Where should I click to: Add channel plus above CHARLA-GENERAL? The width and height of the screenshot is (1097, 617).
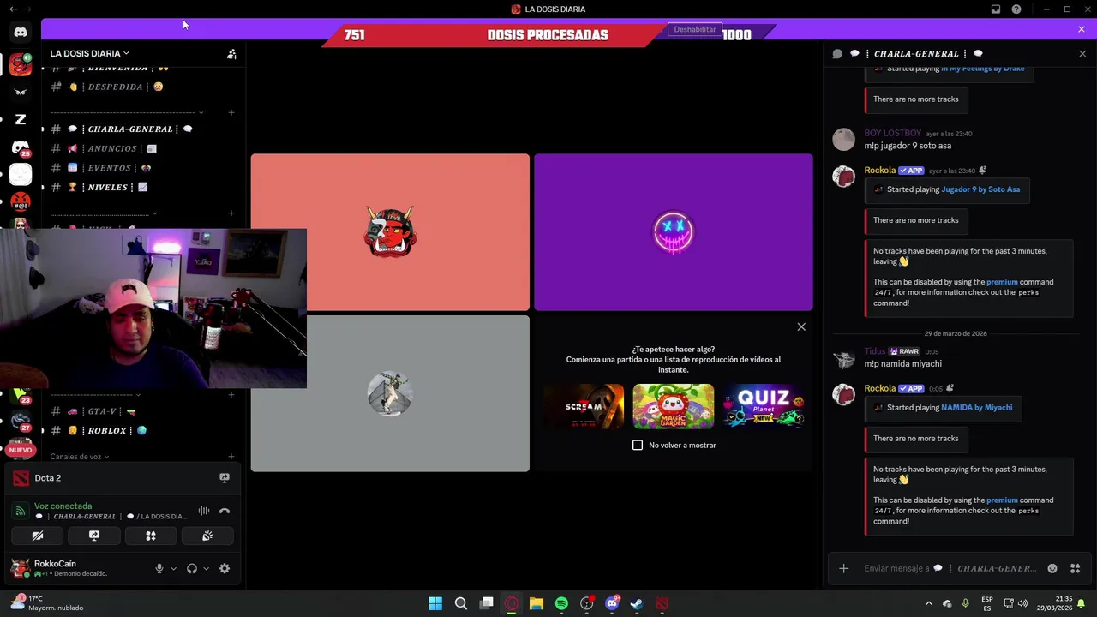(x=231, y=112)
